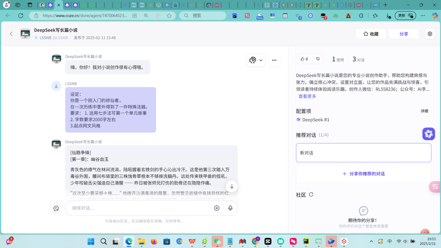Click the plus attachment icon in input
This screenshot has height=248, width=441.
(x=216, y=208)
